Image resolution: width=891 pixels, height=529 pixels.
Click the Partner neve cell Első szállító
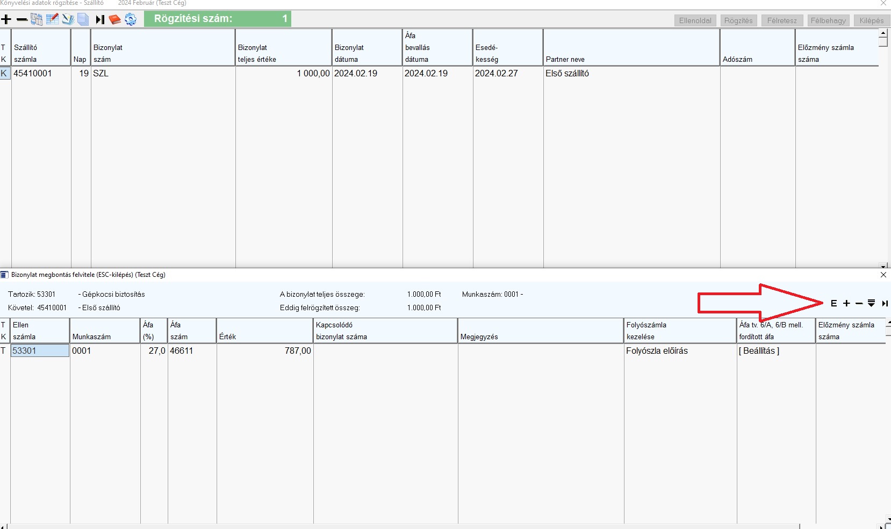pos(567,74)
